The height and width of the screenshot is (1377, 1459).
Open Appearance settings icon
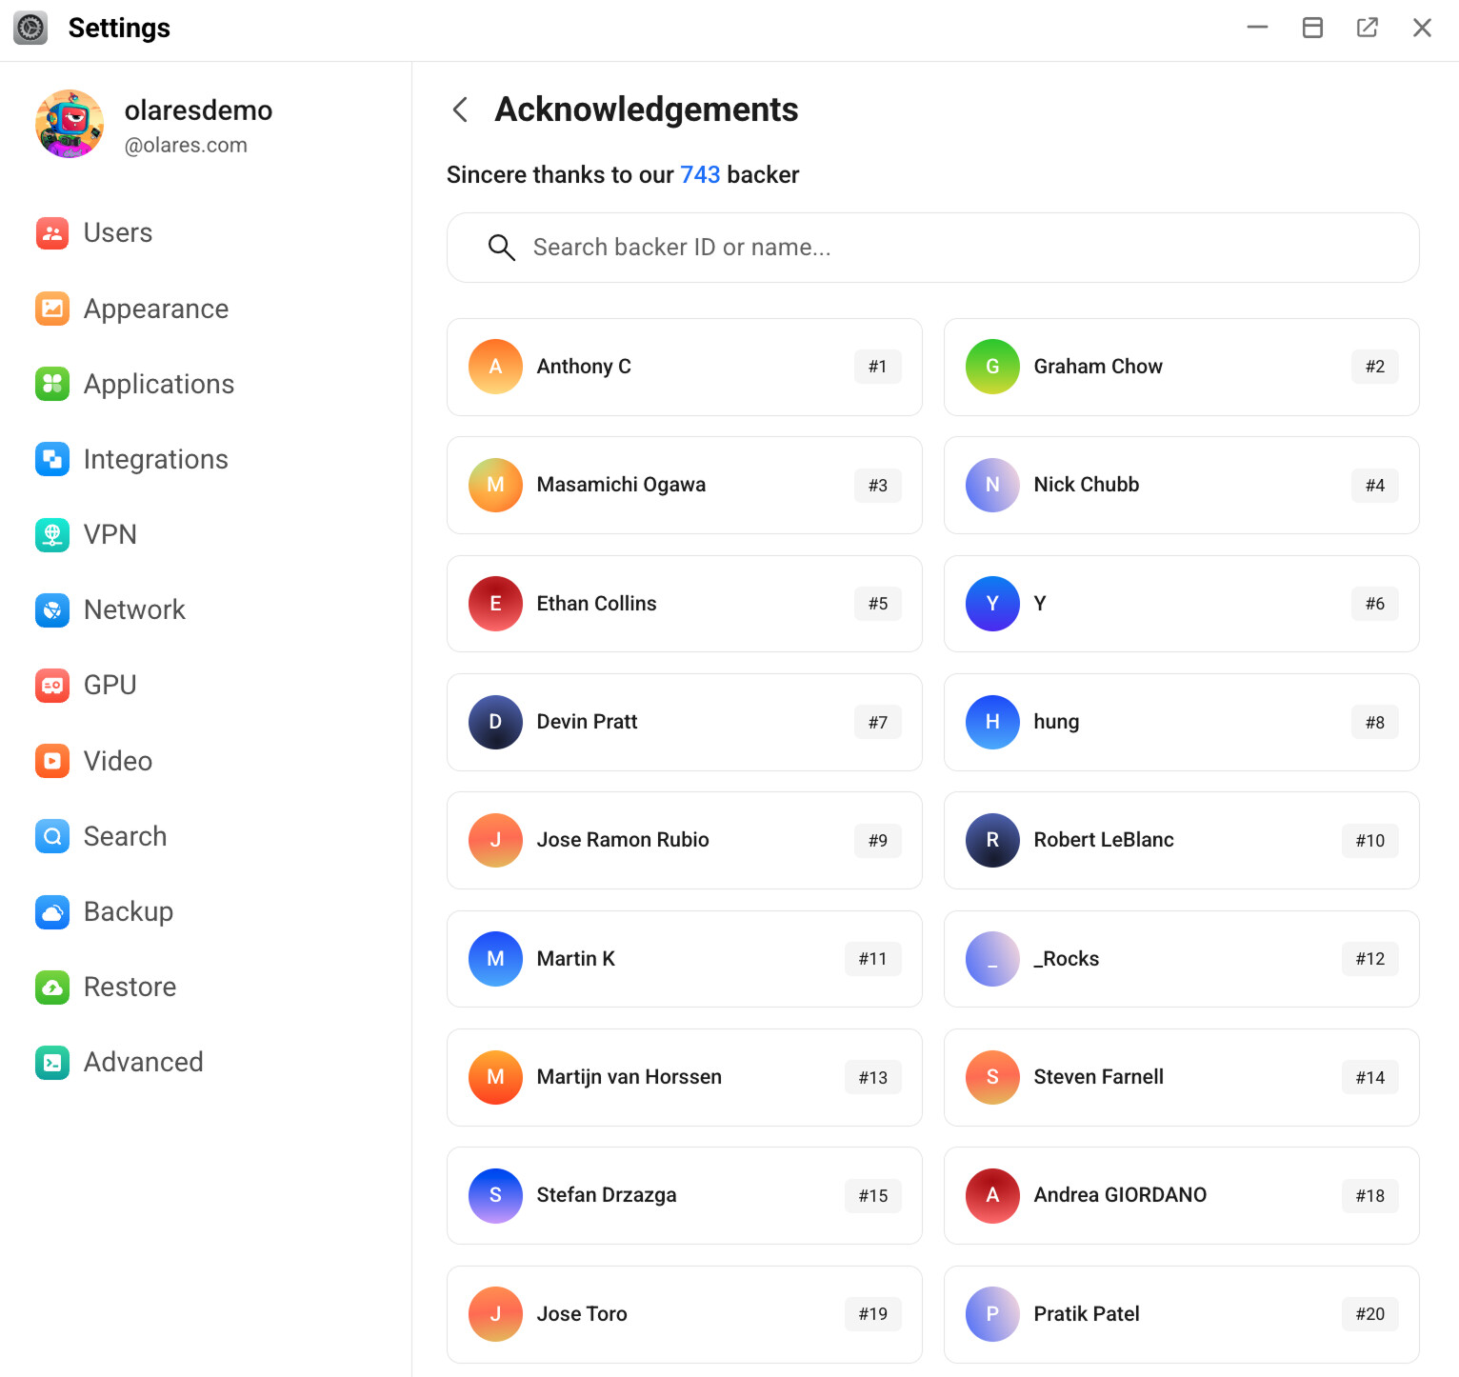pyautogui.click(x=51, y=309)
